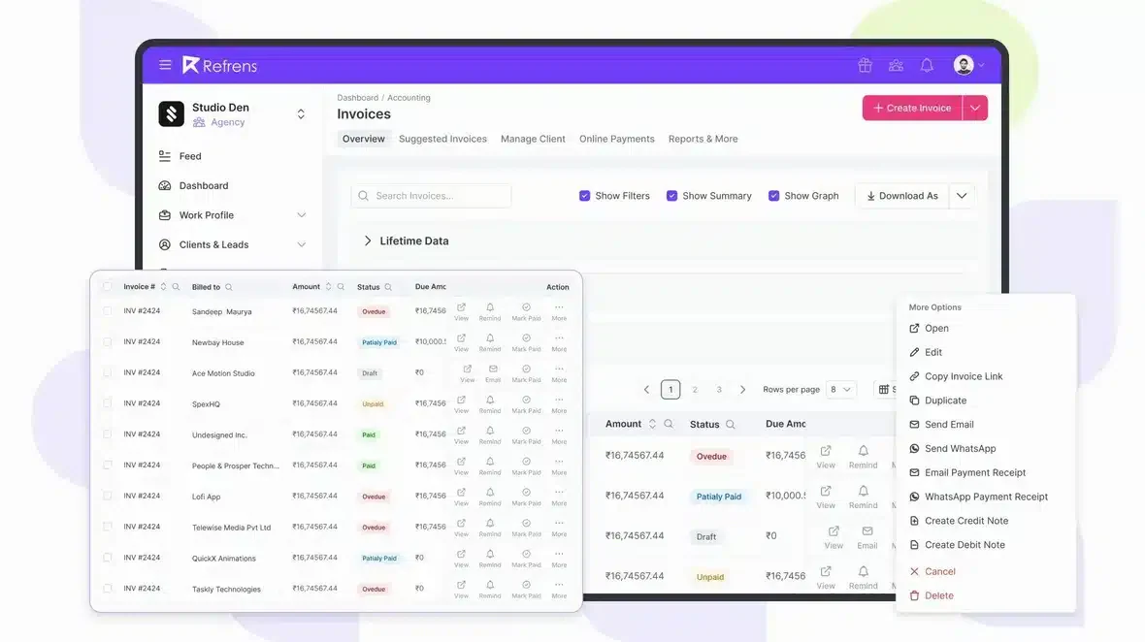
Task: Select page 1 in pagination
Action: [671, 390]
